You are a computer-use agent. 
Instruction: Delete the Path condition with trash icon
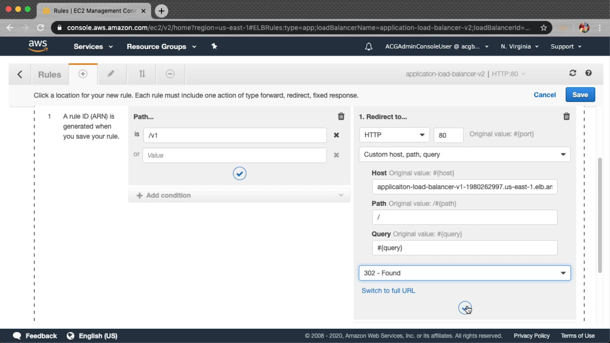tap(341, 117)
